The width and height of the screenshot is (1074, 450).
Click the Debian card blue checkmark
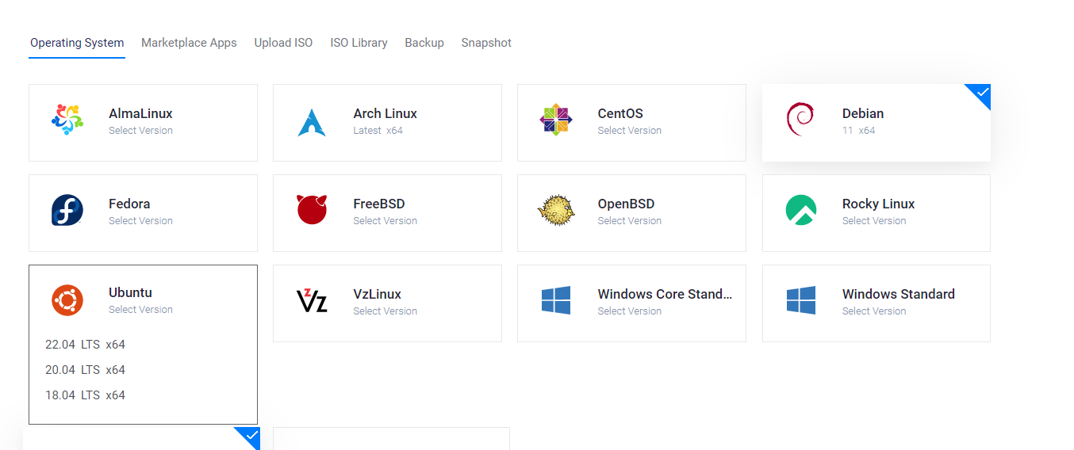tap(982, 93)
